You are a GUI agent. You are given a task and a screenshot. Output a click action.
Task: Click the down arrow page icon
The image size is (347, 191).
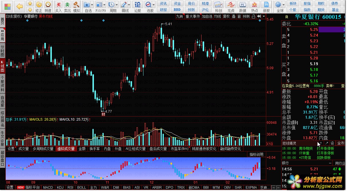pos(30,10)
